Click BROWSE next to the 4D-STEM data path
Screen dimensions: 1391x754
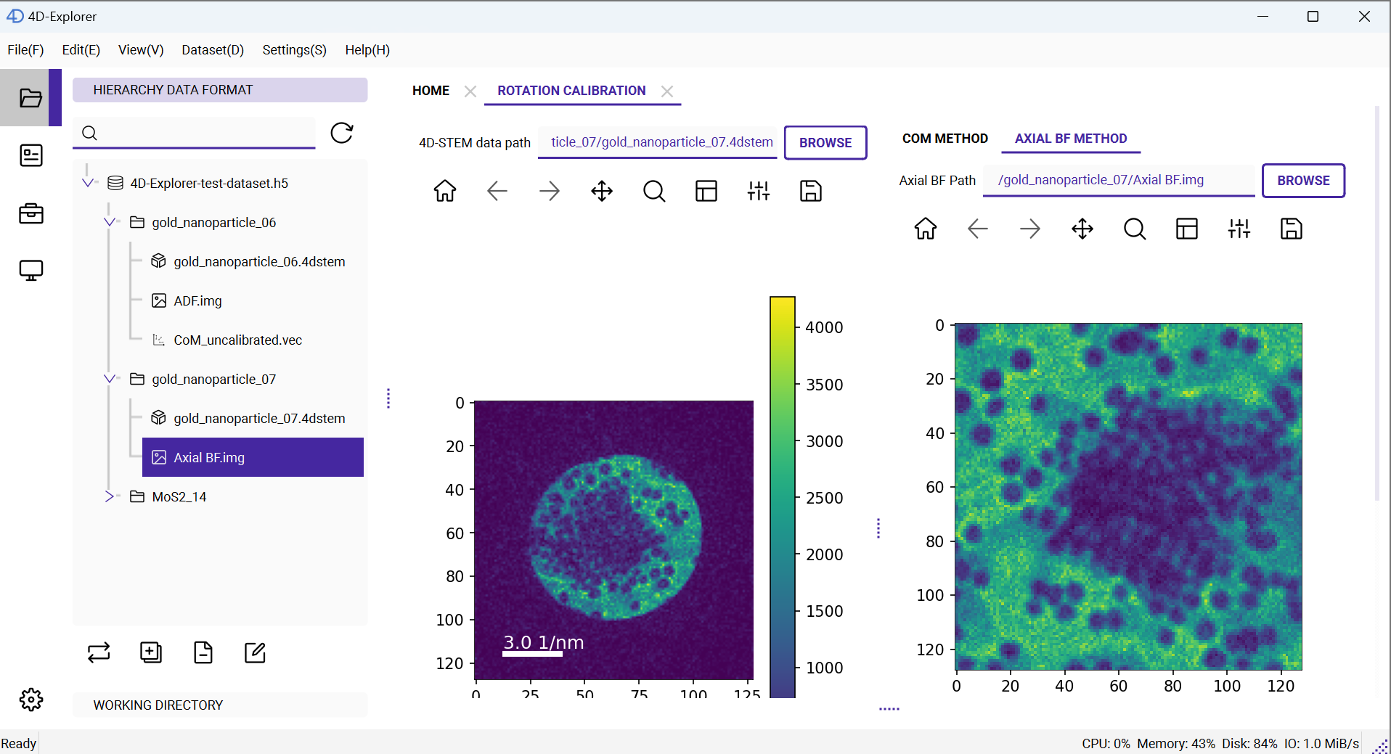825,143
